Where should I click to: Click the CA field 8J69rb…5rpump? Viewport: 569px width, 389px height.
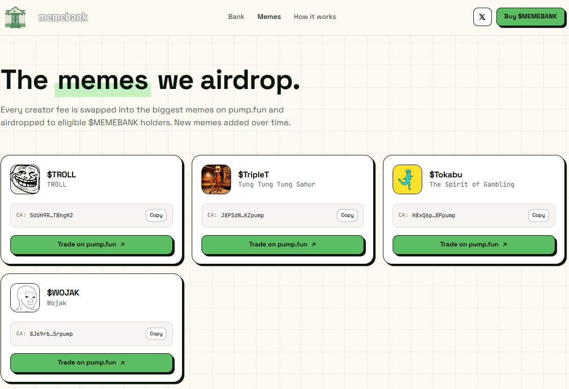92,333
